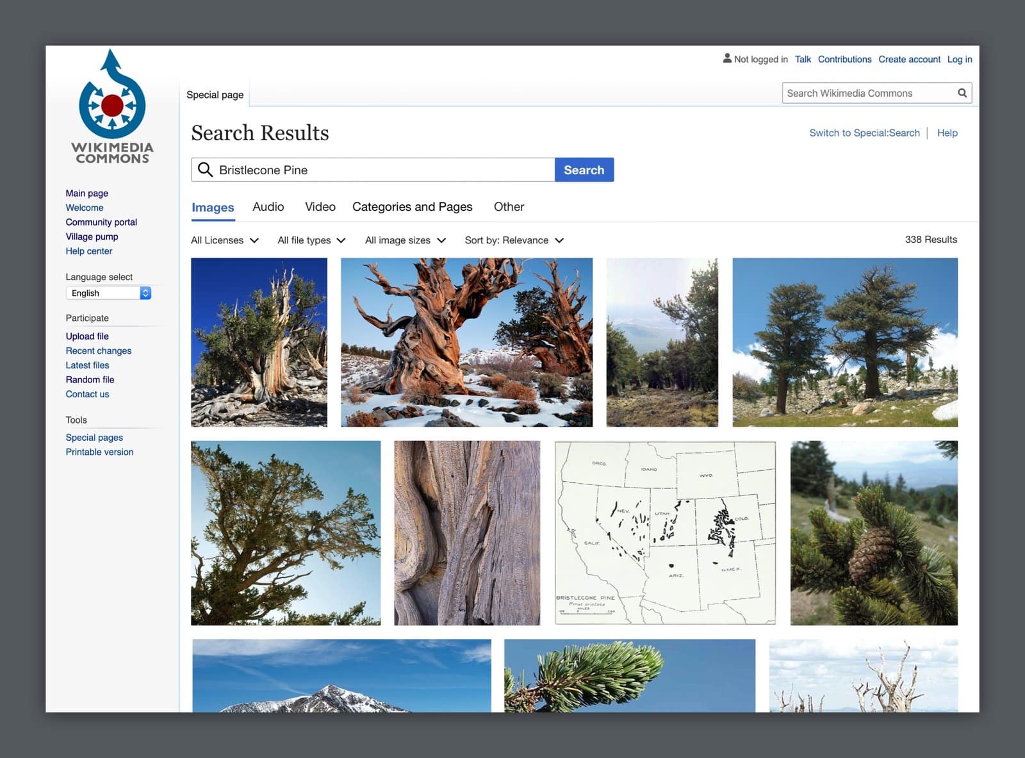This screenshot has height=758, width=1025.
Task: Follow the Switch to Special:Search link
Action: [x=864, y=133]
